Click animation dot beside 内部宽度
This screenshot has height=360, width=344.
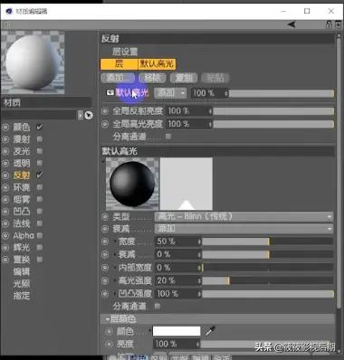tap(105, 268)
